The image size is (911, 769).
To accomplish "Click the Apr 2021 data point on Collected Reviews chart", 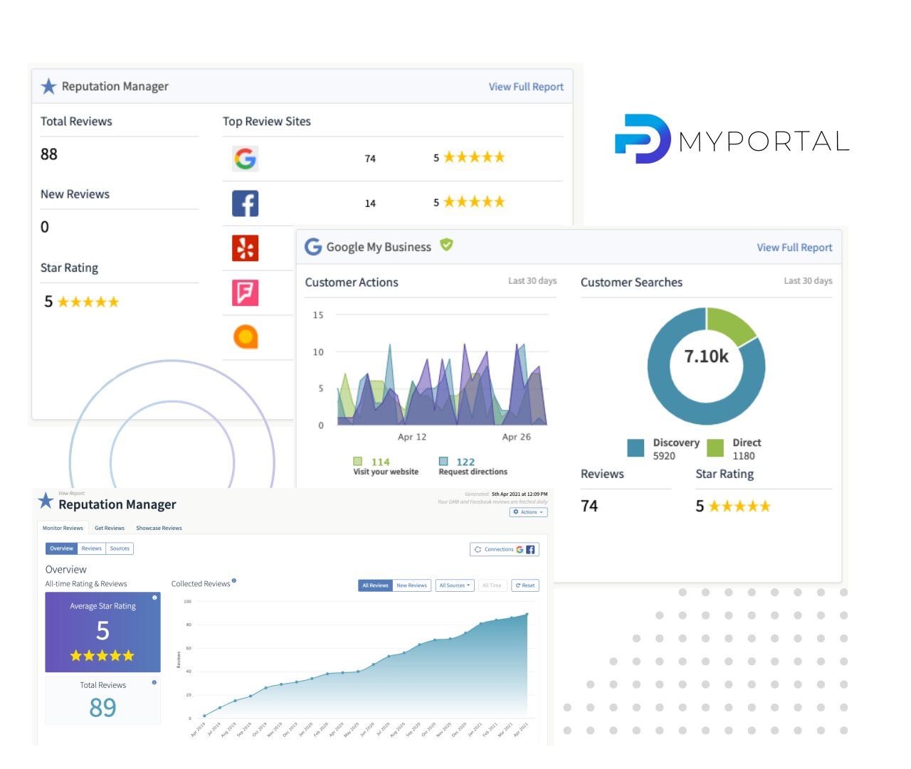I will pyautogui.click(x=527, y=615).
